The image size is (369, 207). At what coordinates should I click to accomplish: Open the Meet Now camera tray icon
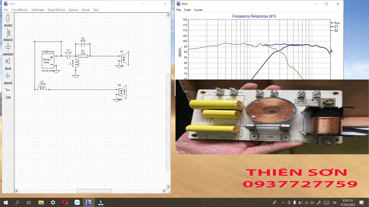[289, 203]
